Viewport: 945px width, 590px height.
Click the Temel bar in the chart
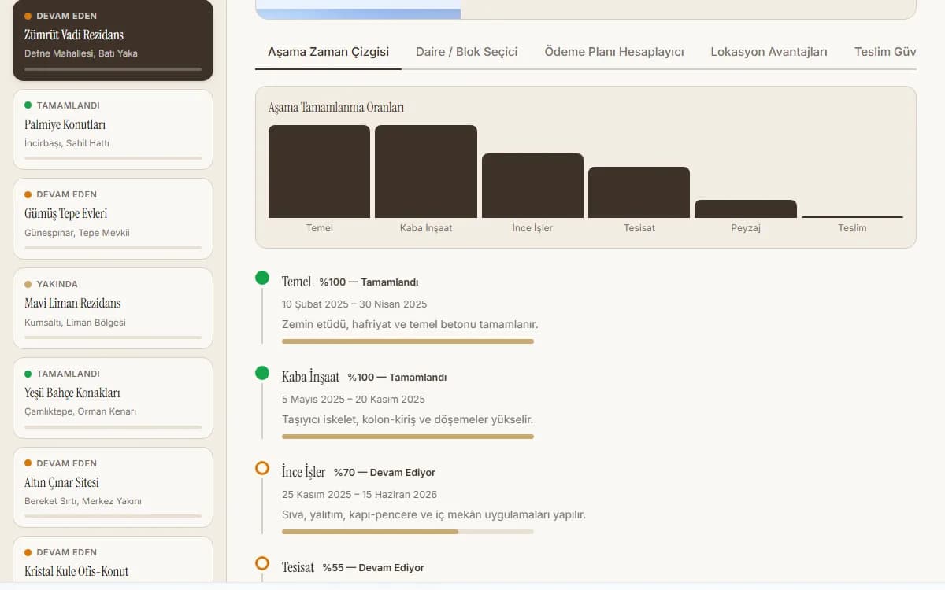click(x=319, y=171)
